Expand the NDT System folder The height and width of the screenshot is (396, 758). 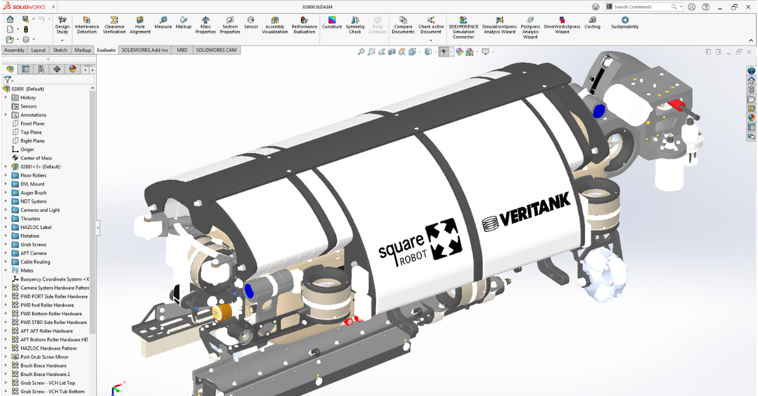(x=6, y=201)
